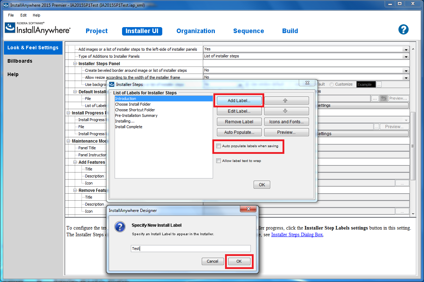Enable Allow label text to wrap

pyautogui.click(x=219, y=161)
